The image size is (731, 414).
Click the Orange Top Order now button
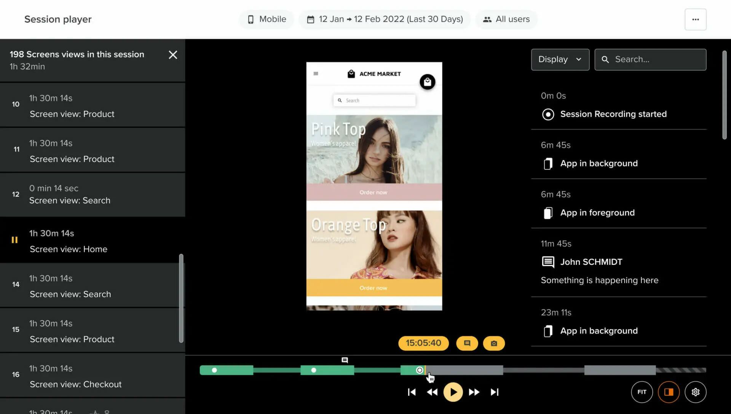click(x=374, y=288)
